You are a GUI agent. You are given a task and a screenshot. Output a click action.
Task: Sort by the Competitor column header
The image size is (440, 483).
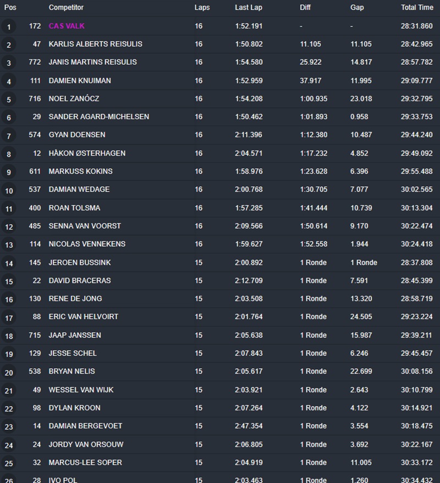pyautogui.click(x=66, y=8)
